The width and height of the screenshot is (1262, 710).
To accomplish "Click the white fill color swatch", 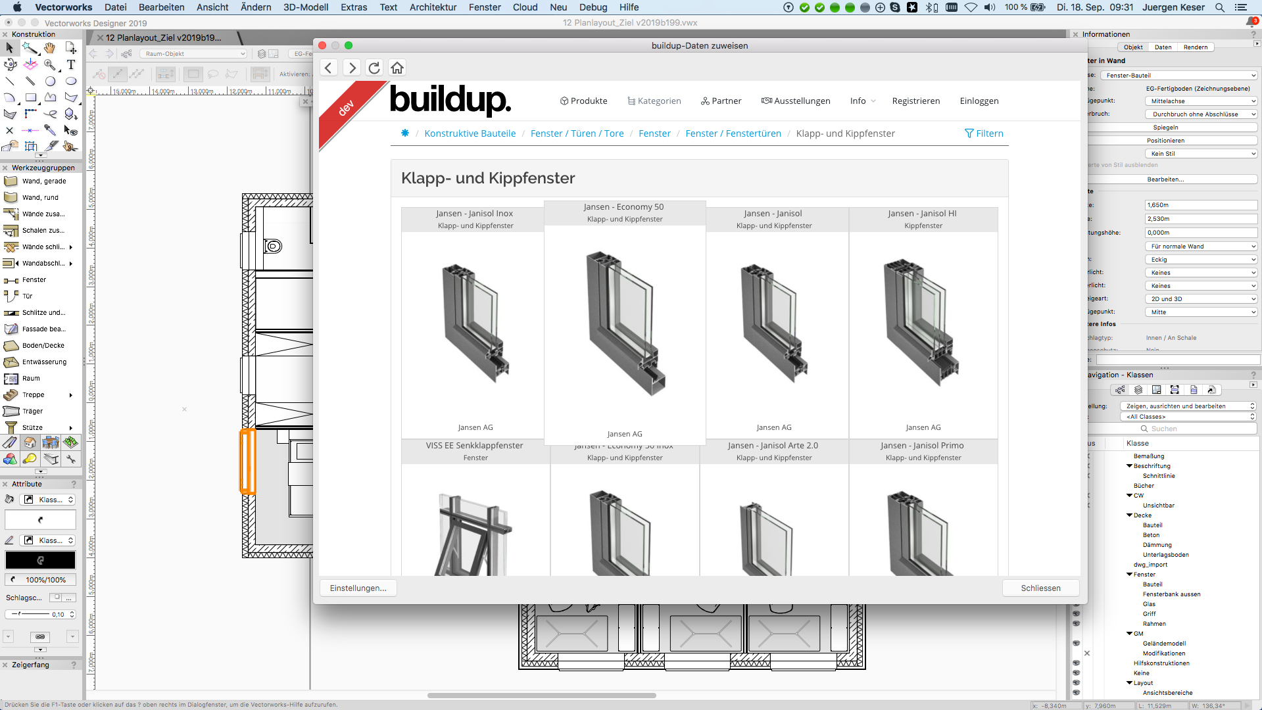I will coord(40,519).
